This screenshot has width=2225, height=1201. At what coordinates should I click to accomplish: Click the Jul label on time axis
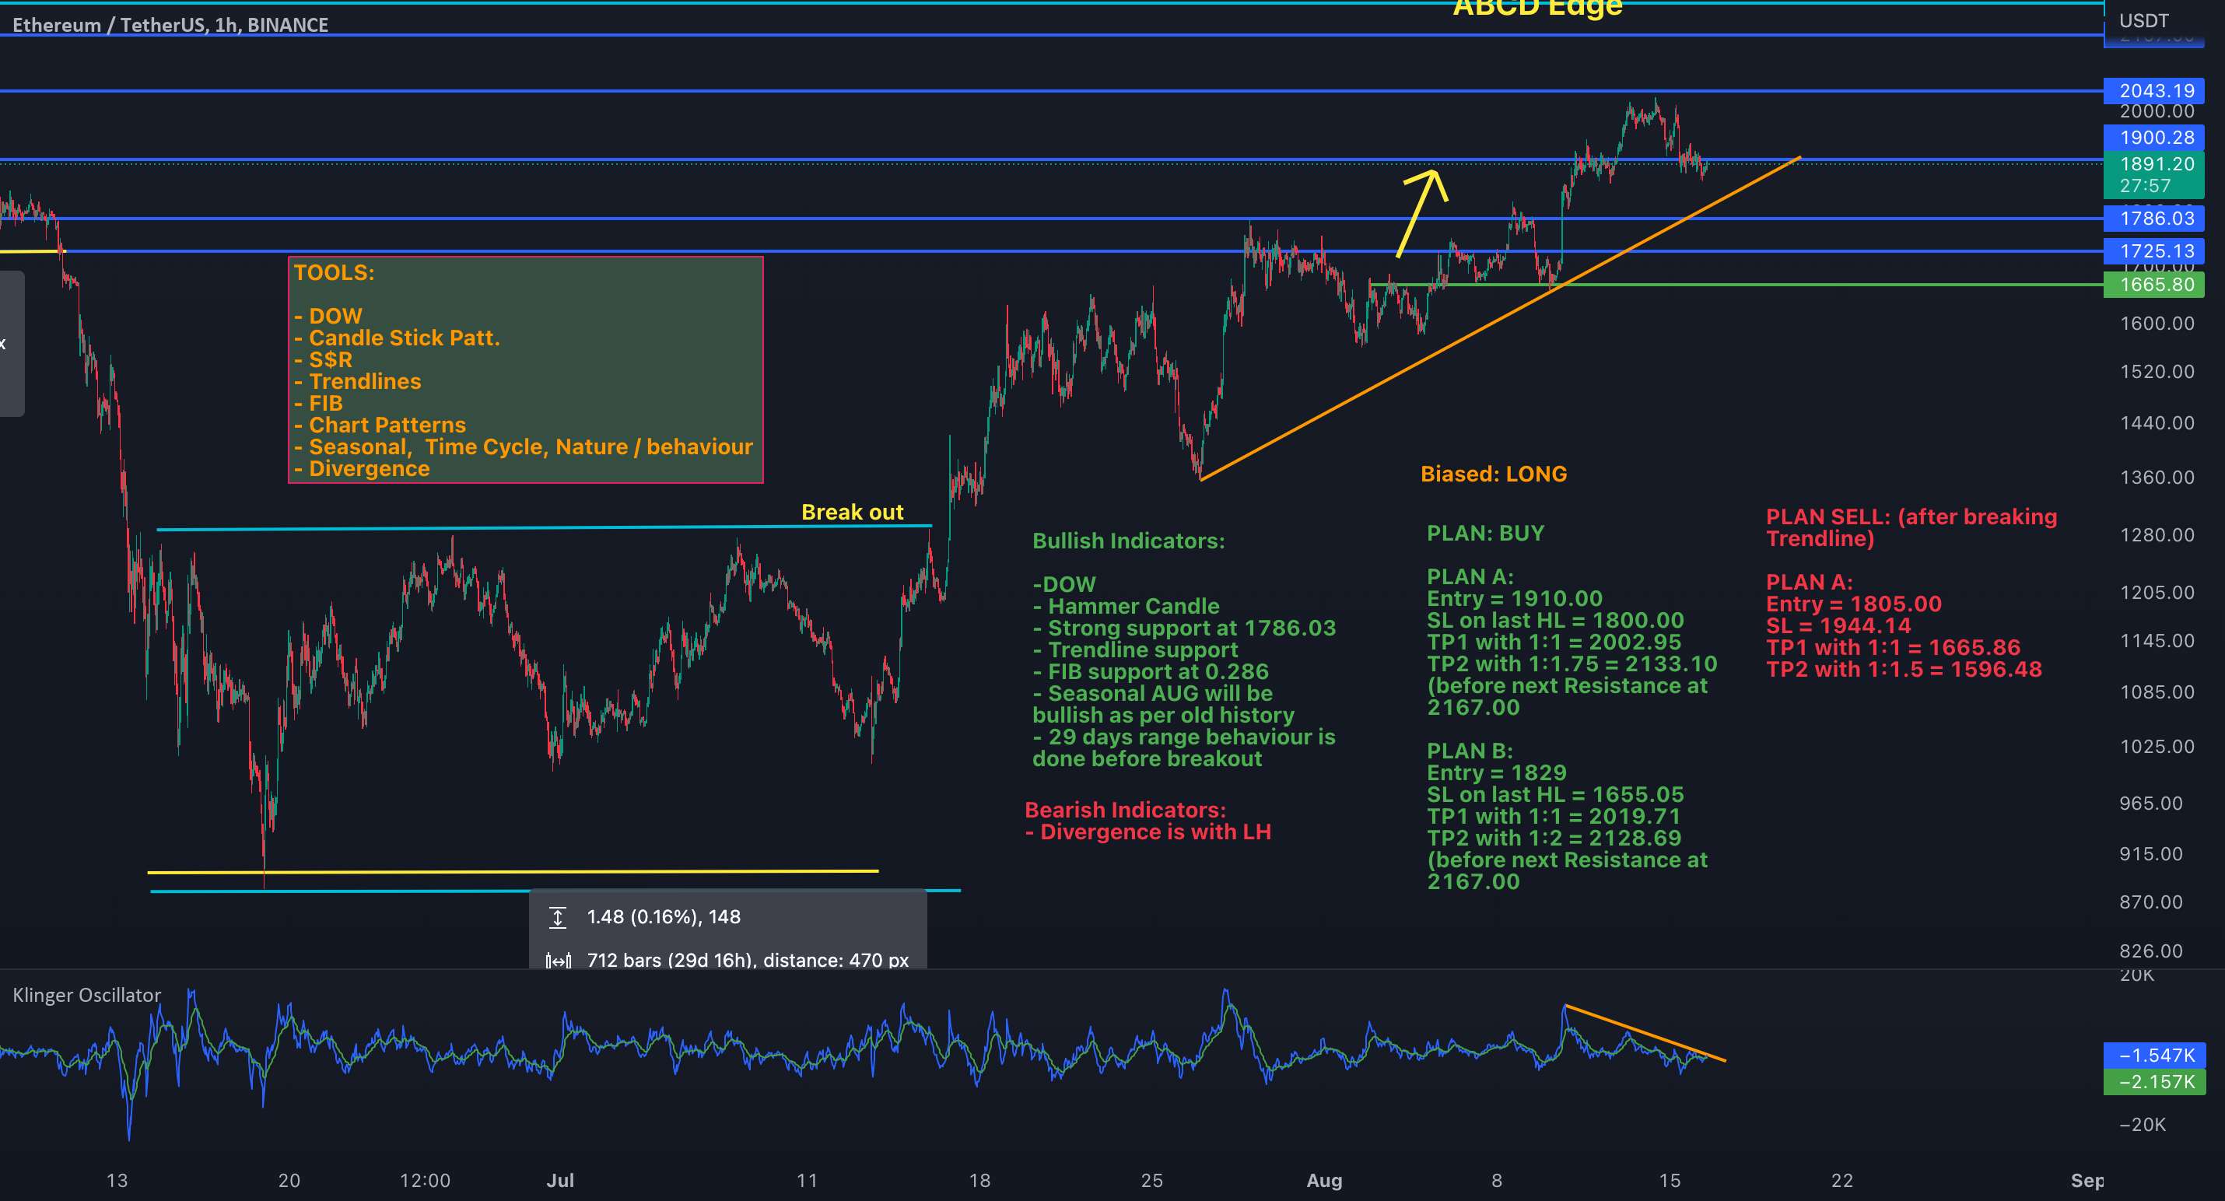click(x=559, y=1180)
